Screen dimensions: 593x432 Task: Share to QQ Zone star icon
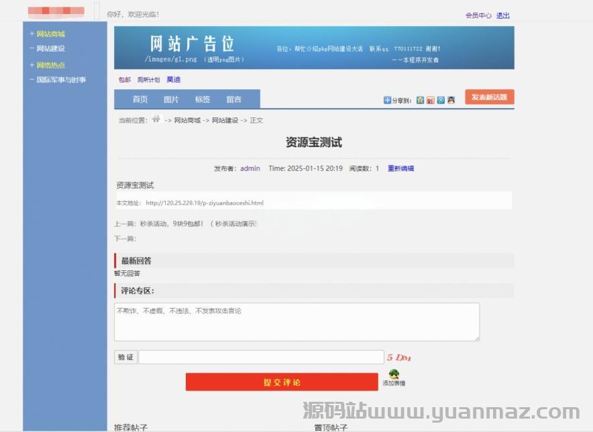420,100
